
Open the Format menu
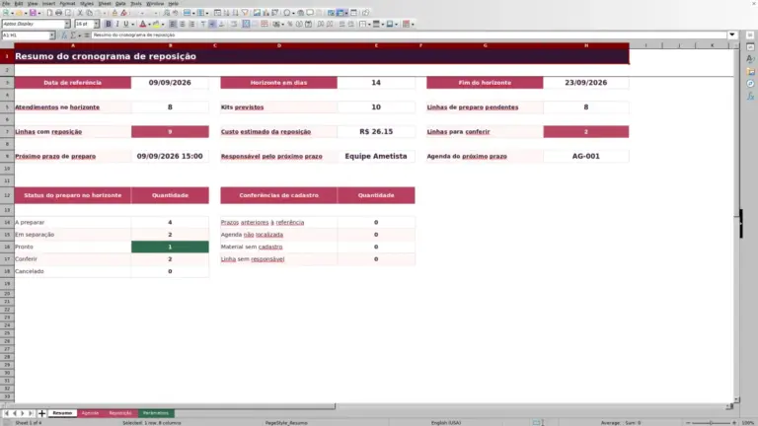[x=67, y=3]
